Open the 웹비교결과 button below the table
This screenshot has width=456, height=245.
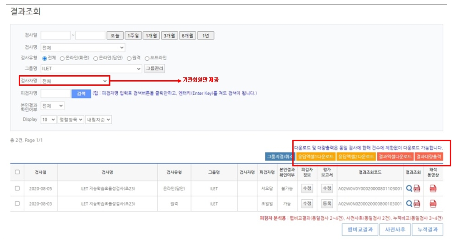pyautogui.click(x=360, y=229)
